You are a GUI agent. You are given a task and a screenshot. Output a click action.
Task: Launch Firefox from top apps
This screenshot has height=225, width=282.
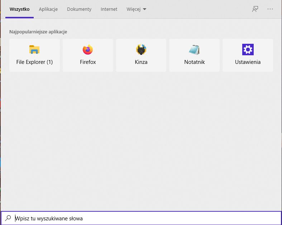pyautogui.click(x=88, y=55)
